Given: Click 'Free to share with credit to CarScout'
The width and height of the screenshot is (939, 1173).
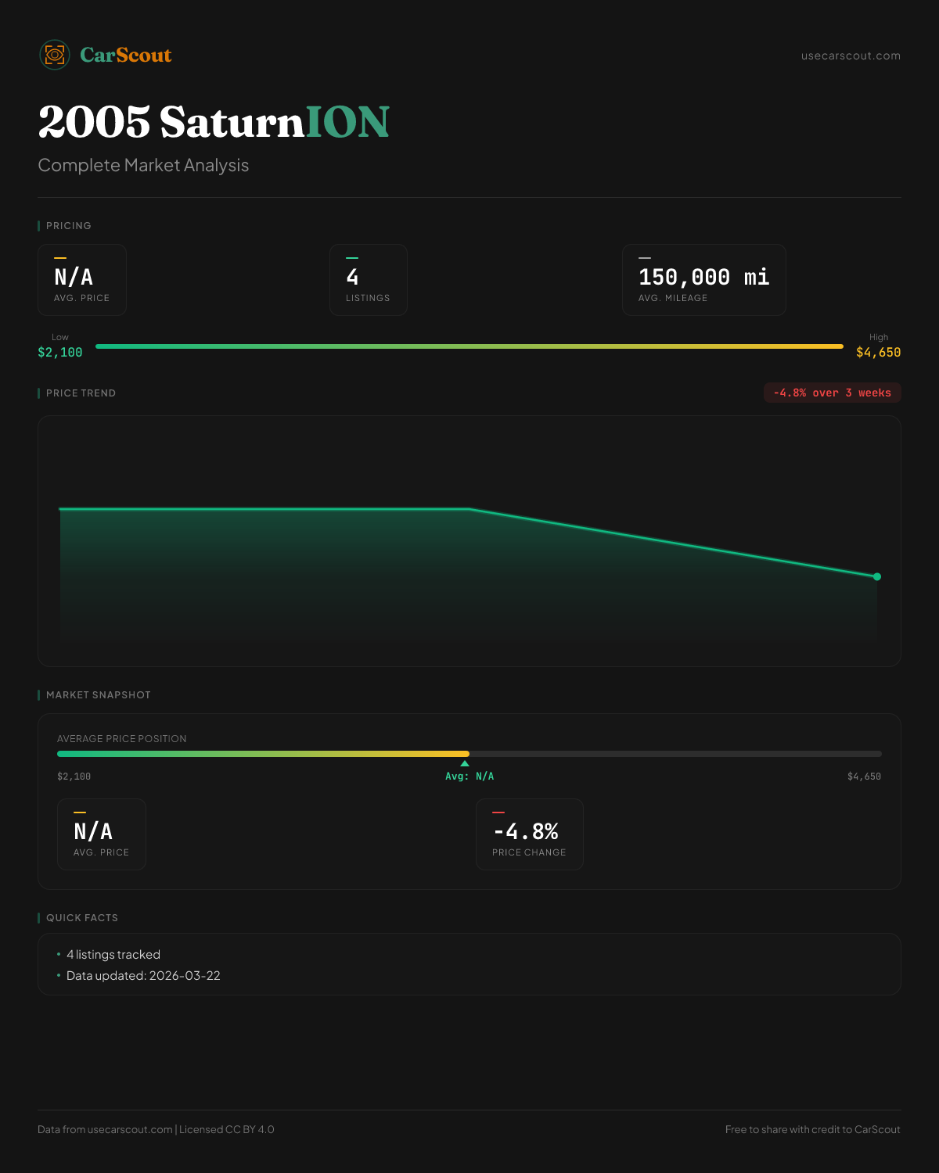Looking at the screenshot, I should (x=812, y=1129).
